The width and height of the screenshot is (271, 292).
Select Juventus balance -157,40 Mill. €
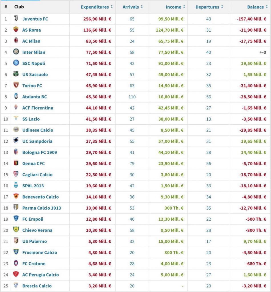click(x=251, y=19)
